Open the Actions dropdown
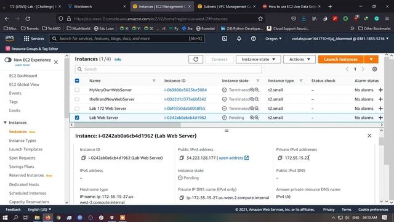Screen dimensions: 394x222 point(300,59)
